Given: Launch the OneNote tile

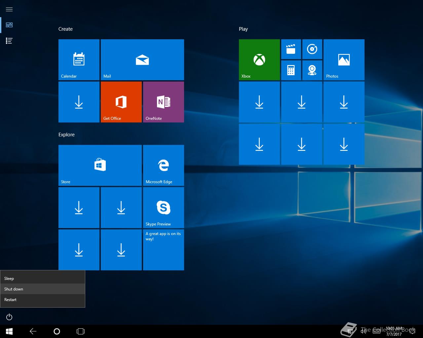Looking at the screenshot, I should tap(164, 102).
